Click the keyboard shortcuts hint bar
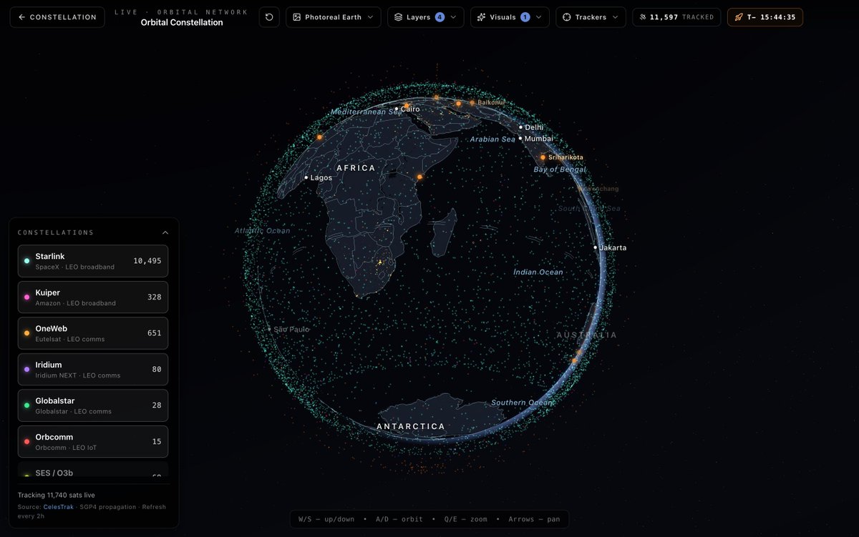Image resolution: width=859 pixels, height=537 pixels. (x=429, y=519)
